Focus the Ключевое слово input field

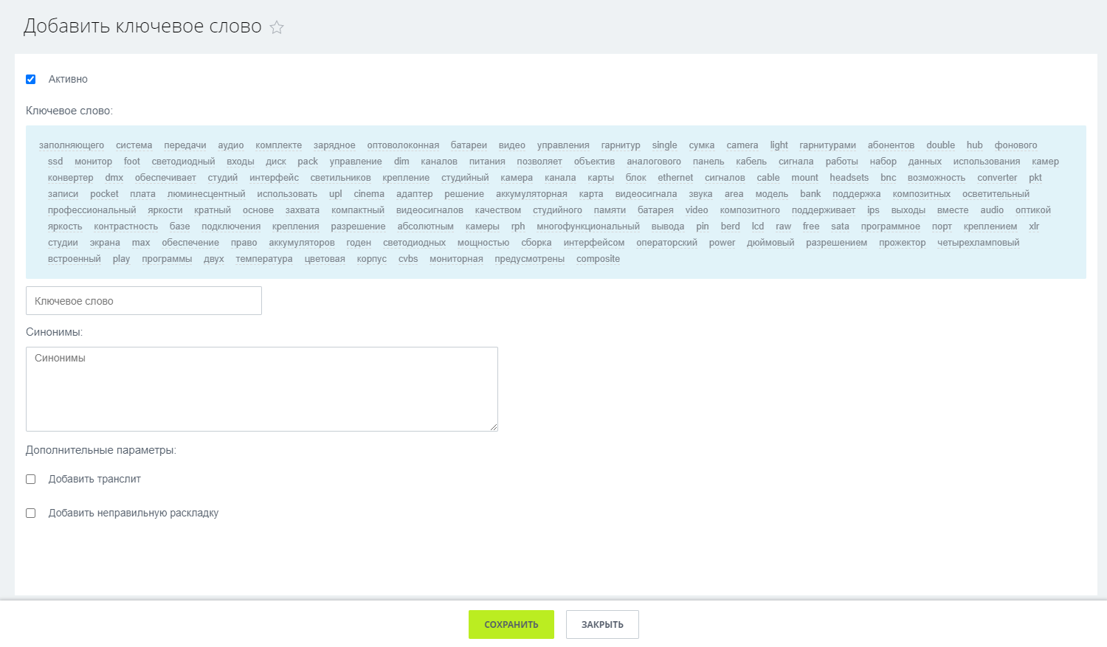[x=144, y=301]
